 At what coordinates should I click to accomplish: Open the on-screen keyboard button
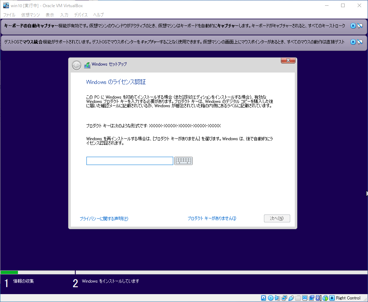(x=183, y=161)
